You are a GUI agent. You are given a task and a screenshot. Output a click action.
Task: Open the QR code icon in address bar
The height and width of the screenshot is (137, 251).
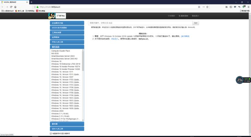pyautogui.click(x=199, y=7)
